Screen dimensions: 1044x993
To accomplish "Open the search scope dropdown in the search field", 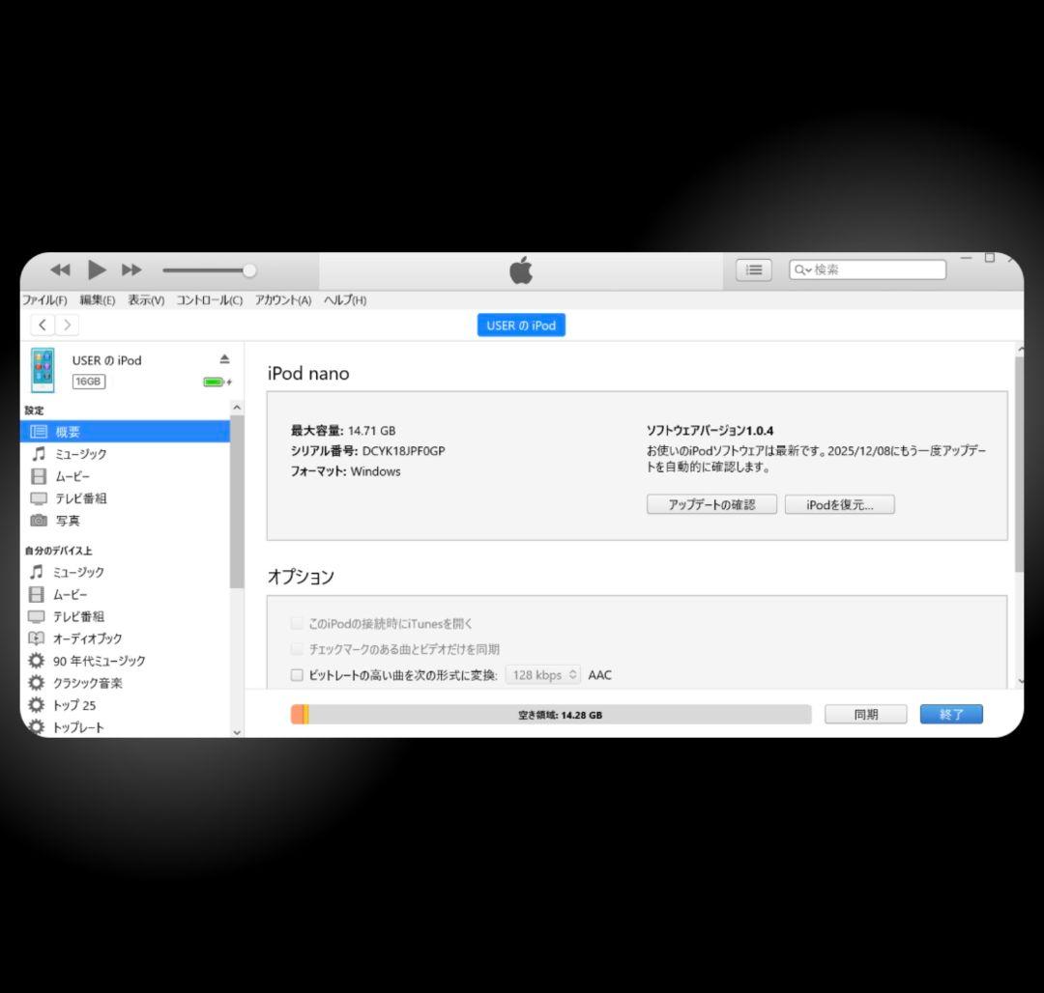I will pyautogui.click(x=803, y=270).
